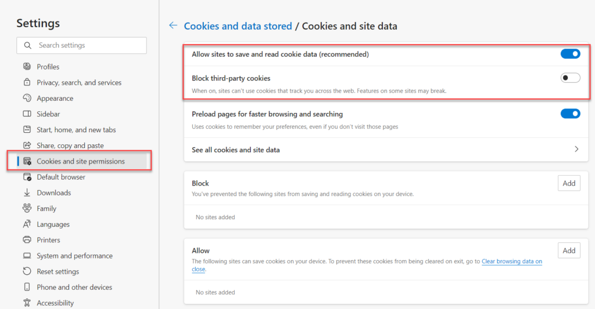Image resolution: width=595 pixels, height=309 pixels.
Task: Click the Reset settings icon in the sidebar
Action: click(x=27, y=271)
